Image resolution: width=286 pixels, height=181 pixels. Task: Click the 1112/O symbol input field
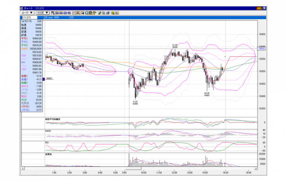tap(29, 17)
